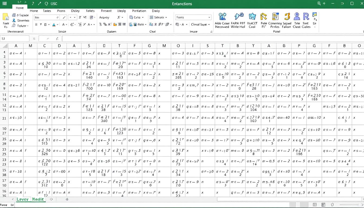Screen dimensions: 364x208
Task: Expand the 'Siocots' dropdown arrow
Action: [x=166, y=18]
